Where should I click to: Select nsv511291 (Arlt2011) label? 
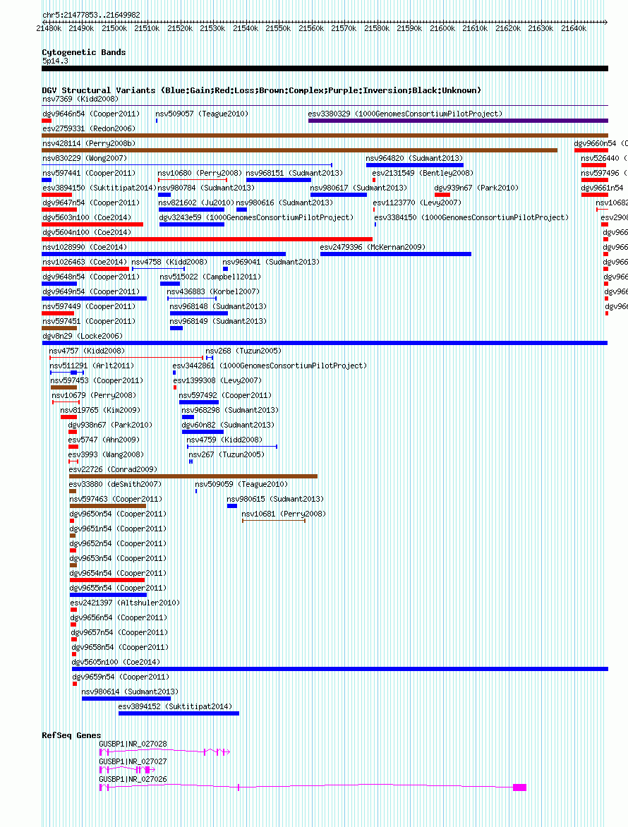(x=92, y=366)
